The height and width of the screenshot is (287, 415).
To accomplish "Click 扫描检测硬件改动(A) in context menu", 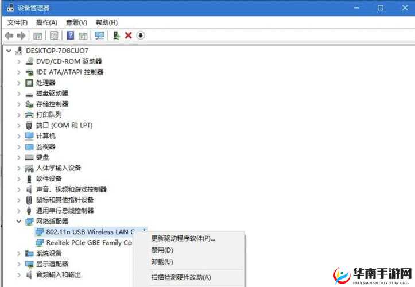I will click(181, 277).
